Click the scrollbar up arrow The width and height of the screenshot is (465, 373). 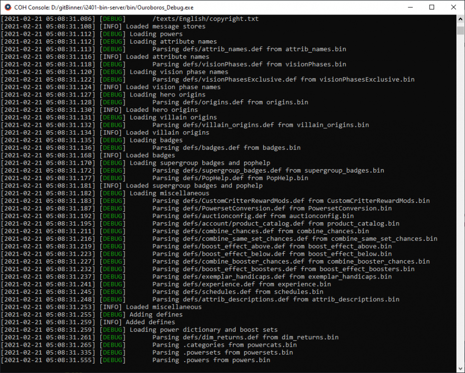click(461, 19)
